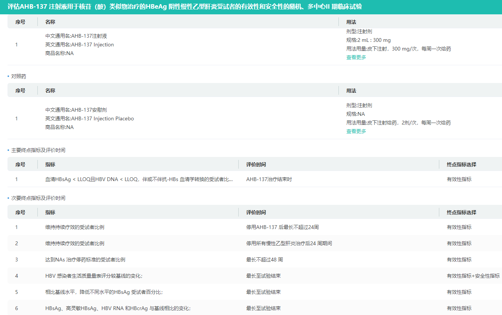Click 查看更多 link for AHB-137安慰剂 usage

[x=355, y=131]
